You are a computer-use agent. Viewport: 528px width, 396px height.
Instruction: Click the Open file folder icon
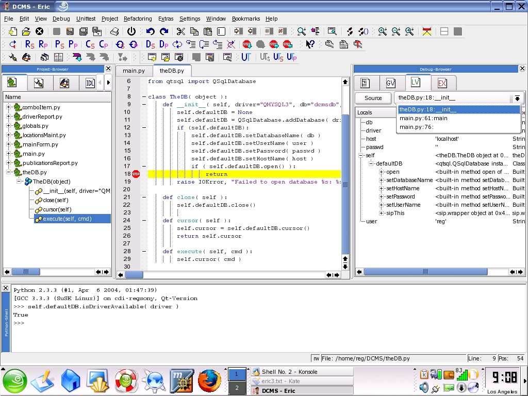click(26, 31)
